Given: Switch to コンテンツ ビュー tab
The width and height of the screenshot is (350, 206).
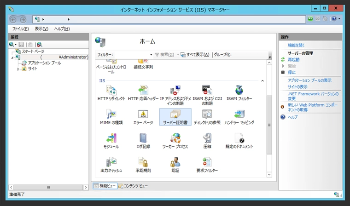Looking at the screenshot, I should pyautogui.click(x=133, y=186).
